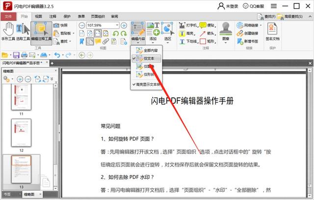
Task: Click the save icon in quick toolbar
Action: click(16, 55)
